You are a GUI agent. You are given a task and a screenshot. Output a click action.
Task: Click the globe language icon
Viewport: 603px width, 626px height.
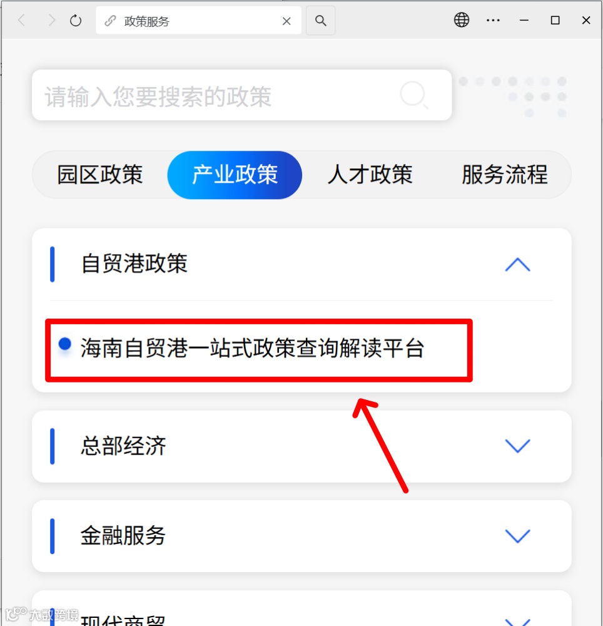(x=462, y=20)
